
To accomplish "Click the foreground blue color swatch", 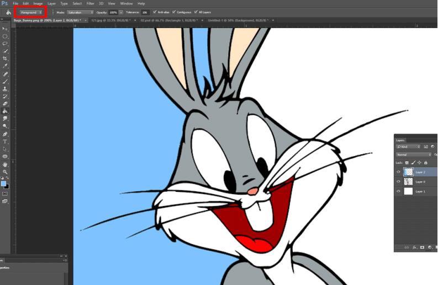I will pos(3,184).
